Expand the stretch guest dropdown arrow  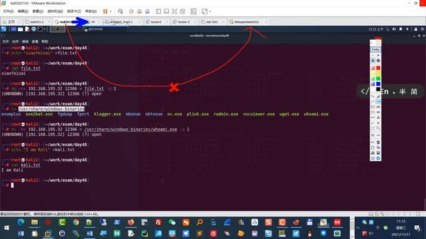210,11
